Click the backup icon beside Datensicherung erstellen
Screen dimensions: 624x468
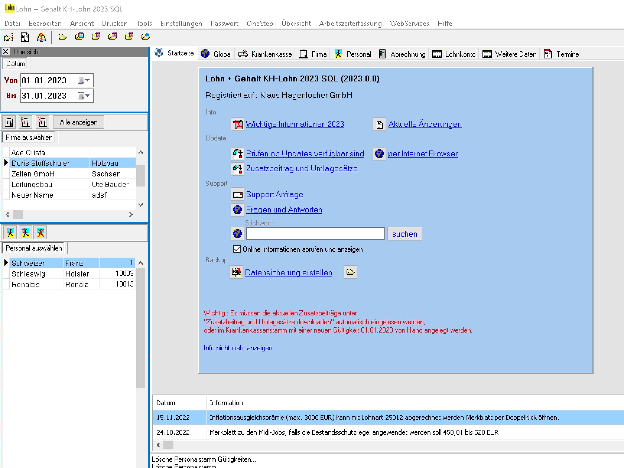pyautogui.click(x=236, y=272)
